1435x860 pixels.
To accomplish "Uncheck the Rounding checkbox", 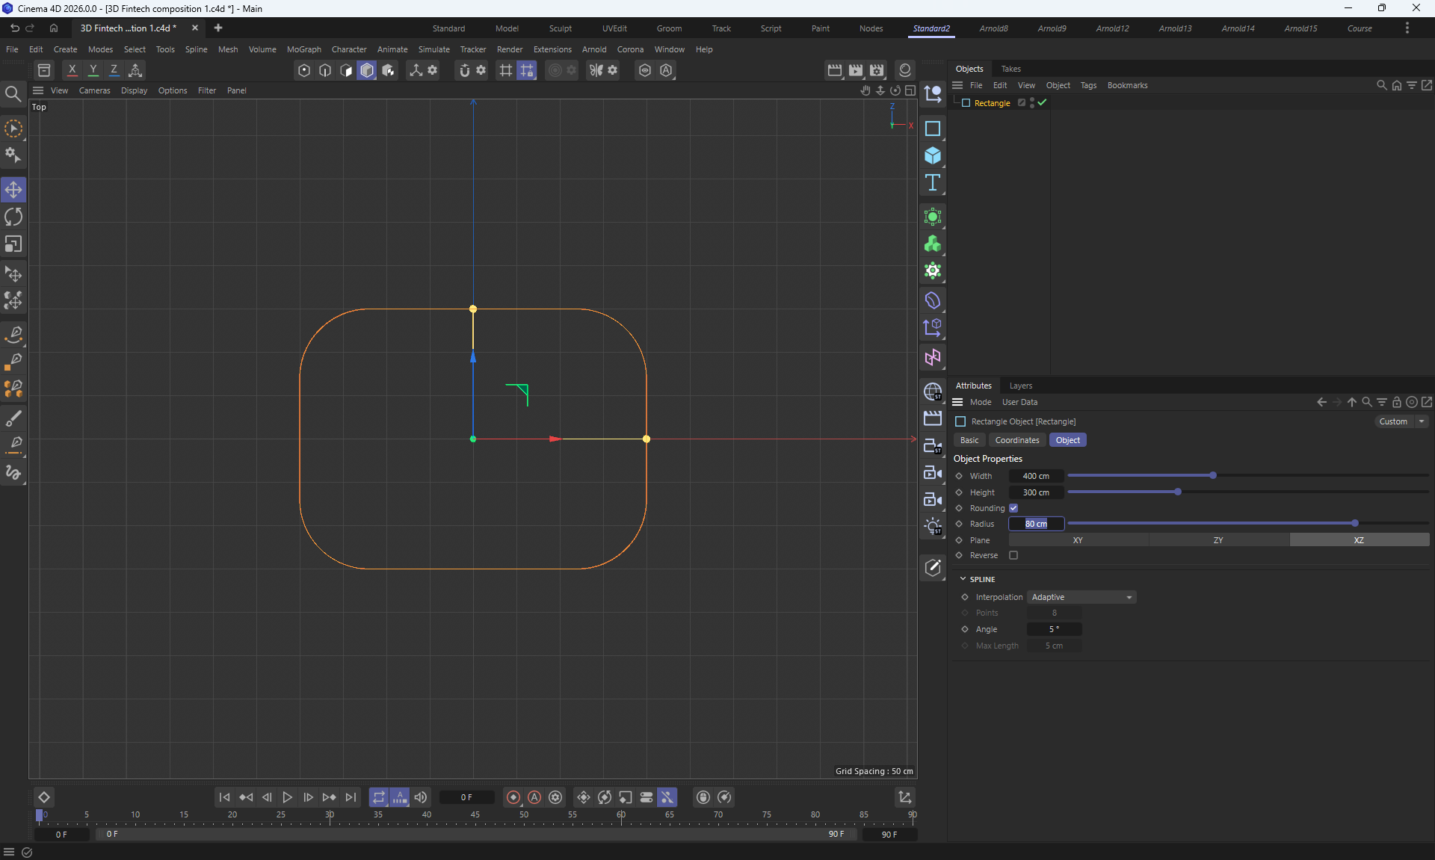I will (x=1013, y=508).
